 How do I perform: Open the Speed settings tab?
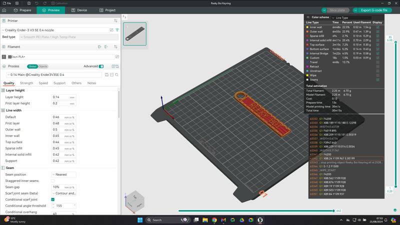click(x=43, y=83)
